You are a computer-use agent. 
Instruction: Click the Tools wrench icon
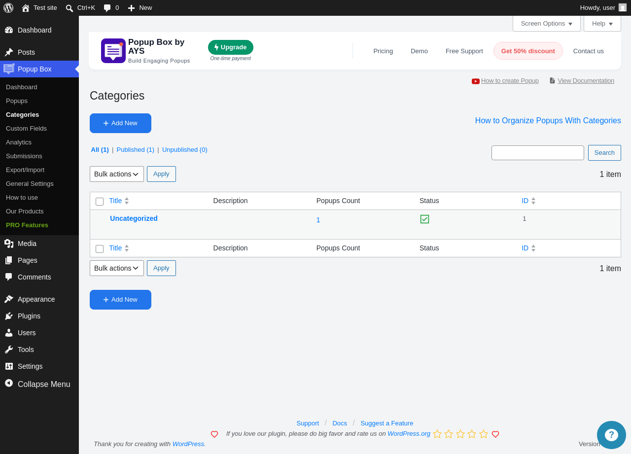pos(9,349)
